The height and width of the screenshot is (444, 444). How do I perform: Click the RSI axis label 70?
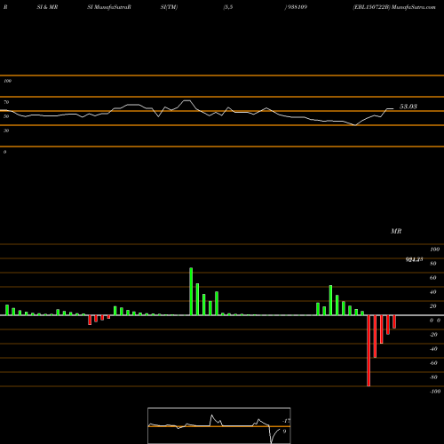[x=6, y=102]
